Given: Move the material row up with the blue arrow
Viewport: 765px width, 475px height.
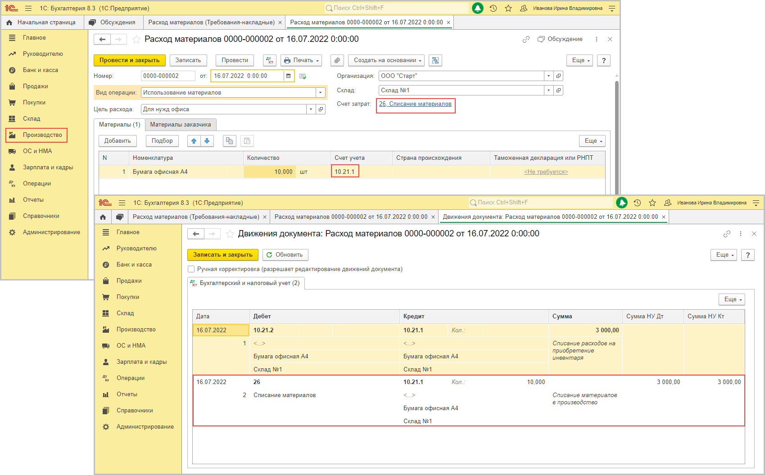Looking at the screenshot, I should [194, 141].
